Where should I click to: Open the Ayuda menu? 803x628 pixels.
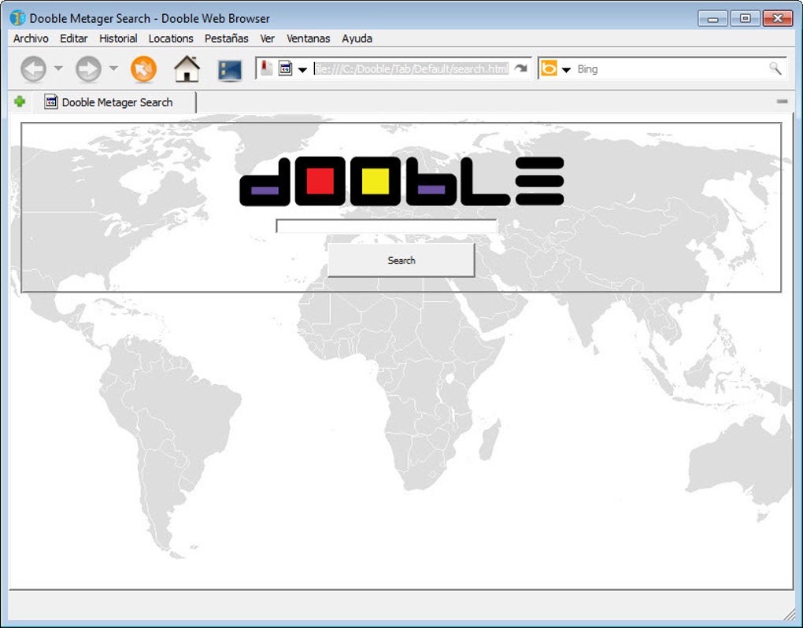357,39
